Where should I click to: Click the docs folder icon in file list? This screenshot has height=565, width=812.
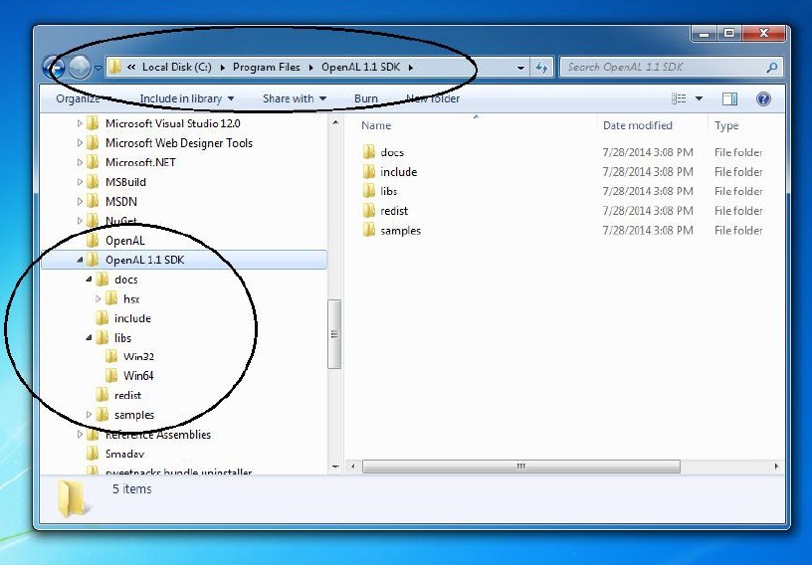tap(369, 152)
